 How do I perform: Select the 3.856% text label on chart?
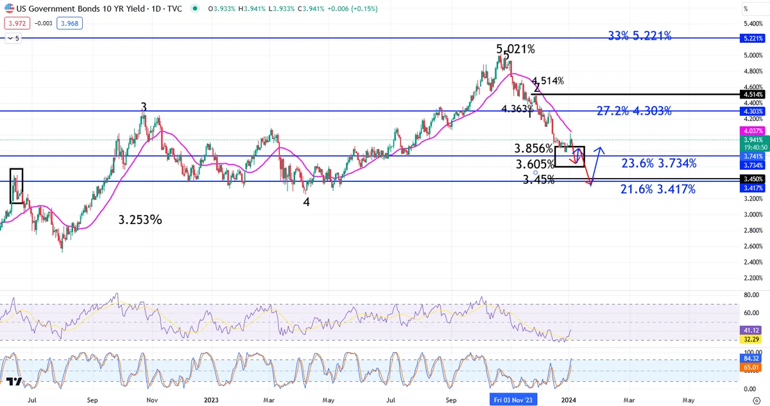click(534, 149)
